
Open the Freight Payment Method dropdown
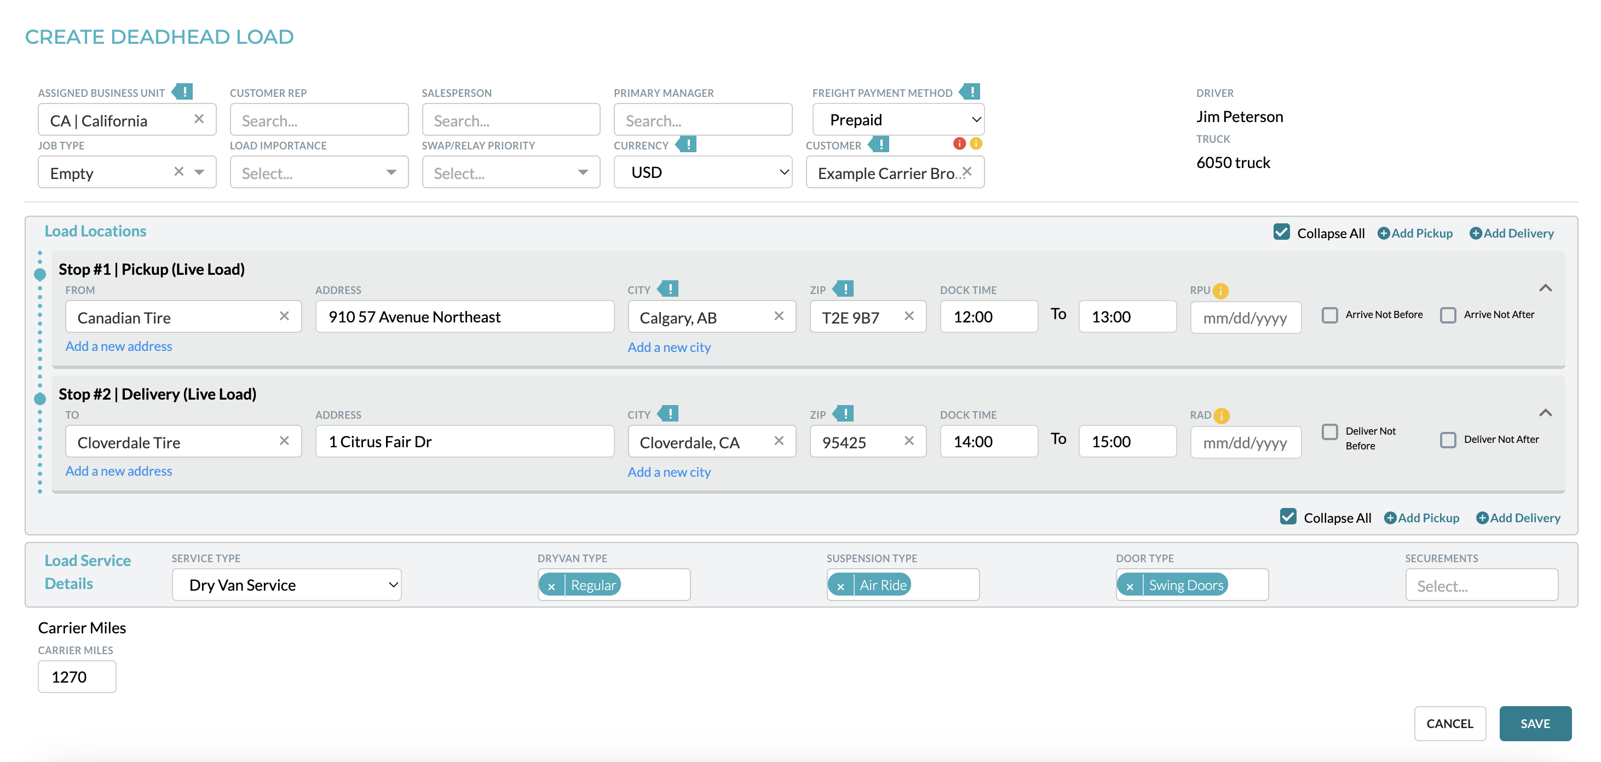(898, 119)
